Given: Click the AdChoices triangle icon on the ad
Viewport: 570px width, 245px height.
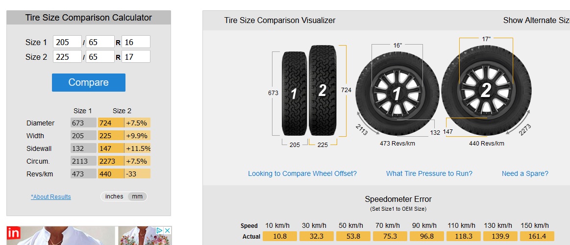Looking at the screenshot, I should click(x=159, y=230).
